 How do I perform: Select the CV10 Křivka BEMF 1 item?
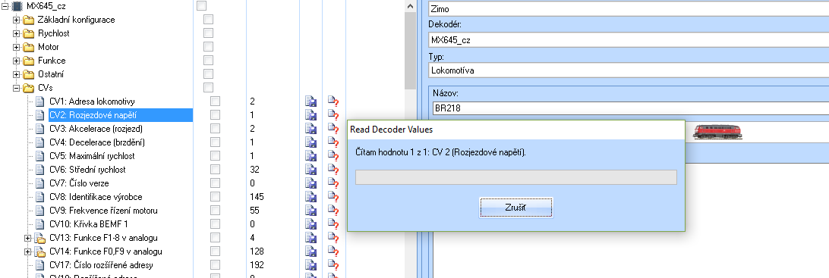click(89, 225)
